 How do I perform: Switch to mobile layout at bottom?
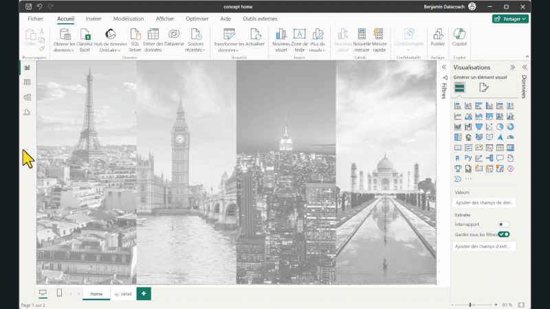click(59, 293)
